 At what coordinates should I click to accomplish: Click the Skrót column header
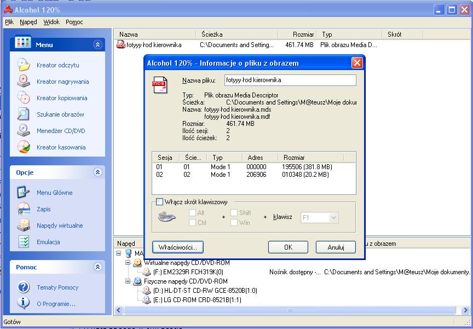pos(402,34)
